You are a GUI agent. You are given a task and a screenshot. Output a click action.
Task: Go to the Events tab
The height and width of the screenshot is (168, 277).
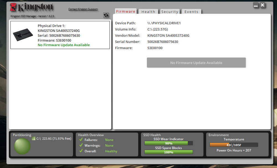[191, 12]
